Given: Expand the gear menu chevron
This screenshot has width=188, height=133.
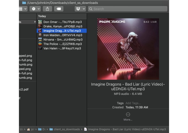Looking at the screenshot, I should point(39,9).
